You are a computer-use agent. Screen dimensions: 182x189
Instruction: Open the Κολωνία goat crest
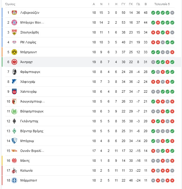tap(14, 170)
